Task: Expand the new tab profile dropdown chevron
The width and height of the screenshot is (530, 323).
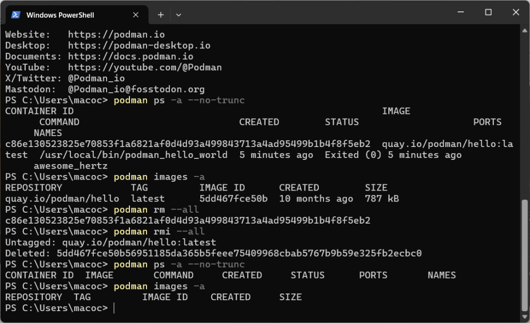Action: 179,15
